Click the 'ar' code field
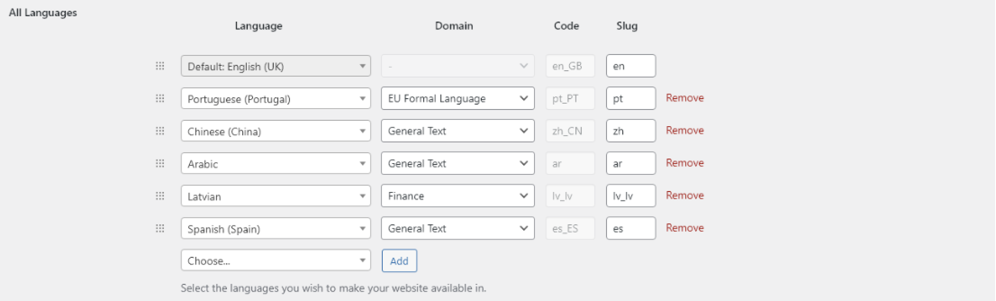The width and height of the screenshot is (996, 301). 570,163
